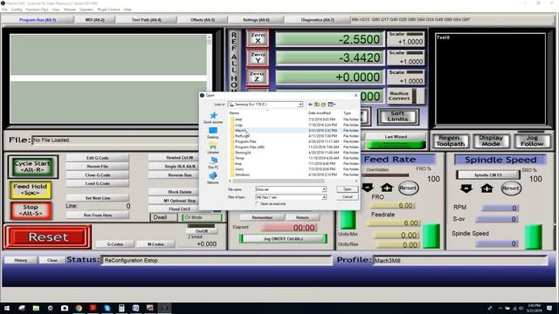The image size is (559, 314).
Task: Toggle Spindle CW F5
Action: click(x=487, y=174)
